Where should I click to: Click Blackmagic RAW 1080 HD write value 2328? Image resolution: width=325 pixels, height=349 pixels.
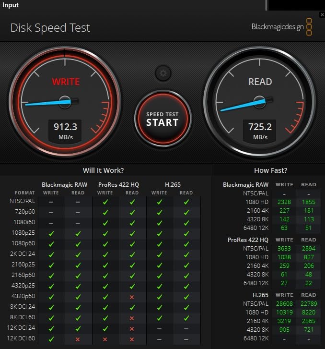(284, 202)
